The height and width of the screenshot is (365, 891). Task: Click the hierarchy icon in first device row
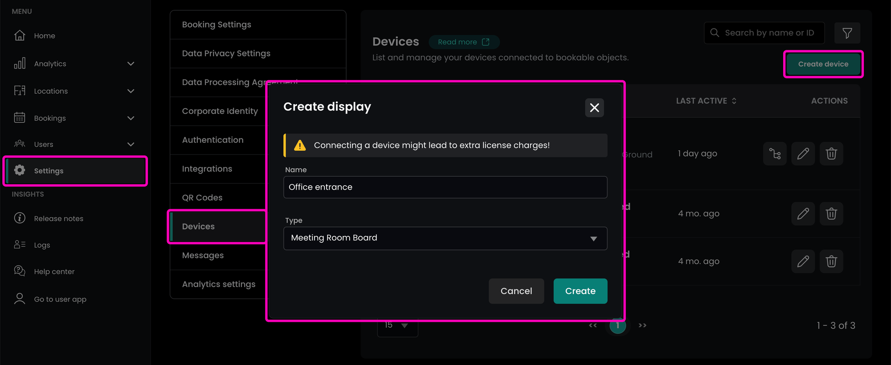[775, 154]
